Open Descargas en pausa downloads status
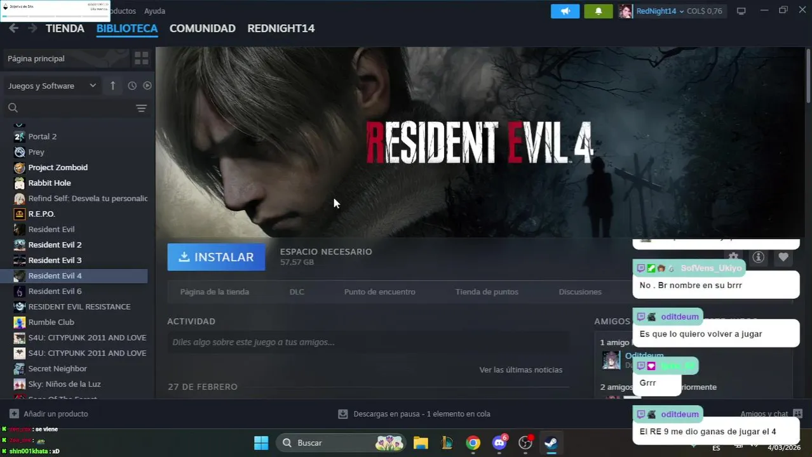812x457 pixels. coord(414,414)
